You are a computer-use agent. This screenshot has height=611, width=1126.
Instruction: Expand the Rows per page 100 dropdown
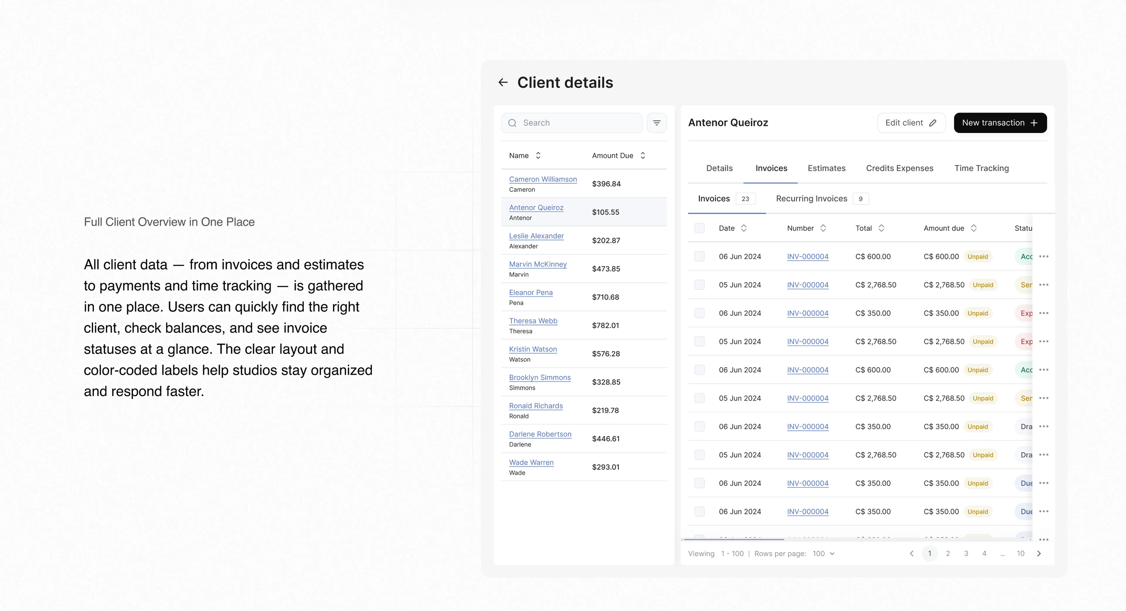pyautogui.click(x=823, y=554)
